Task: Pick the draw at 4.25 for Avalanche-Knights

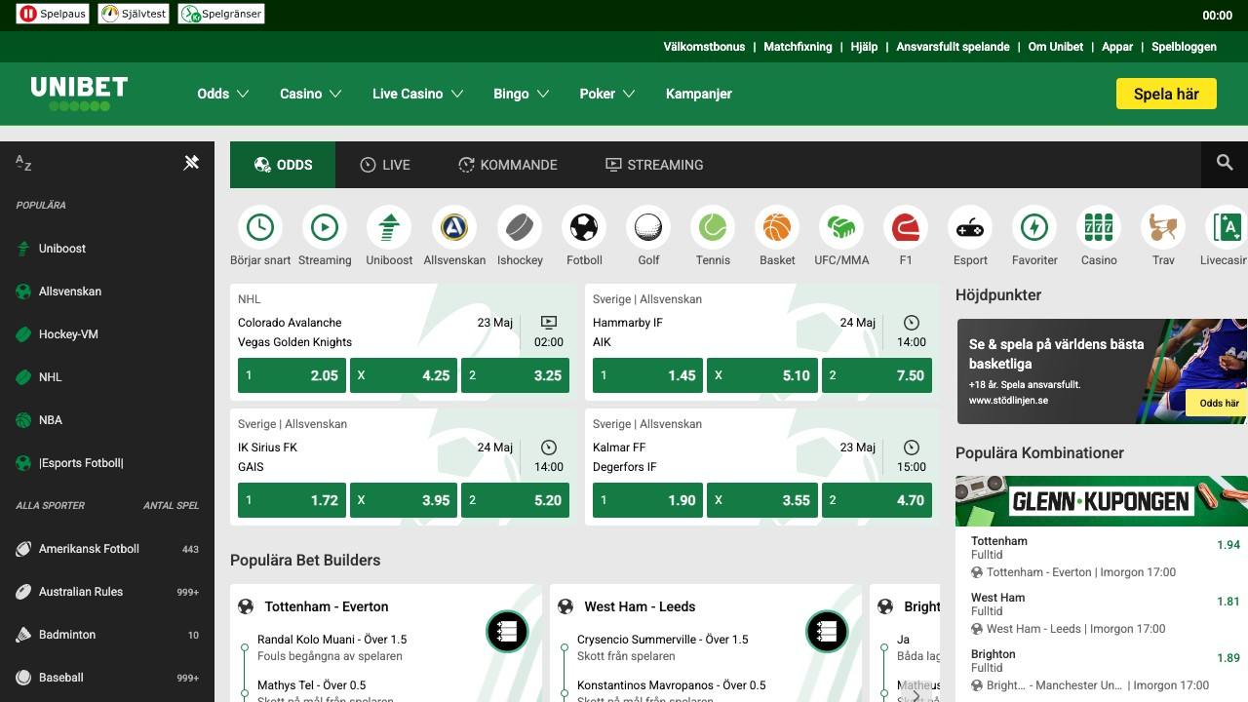Action: click(404, 375)
